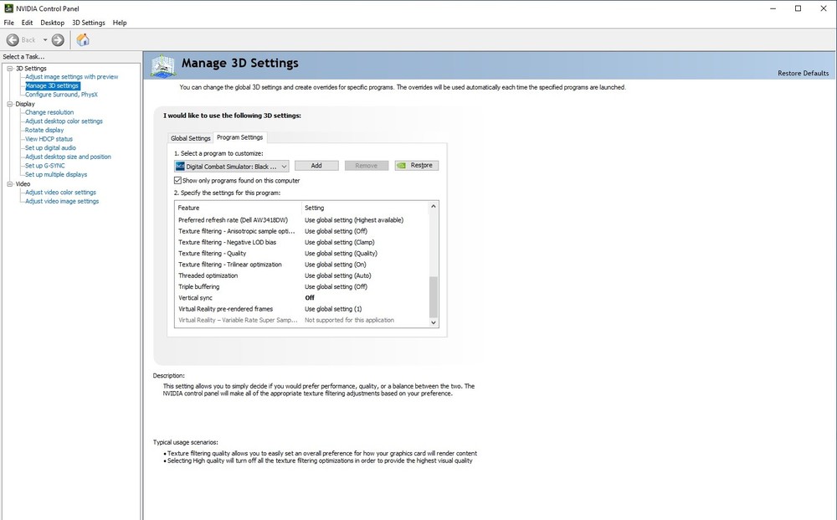Screen dimensions: 837x520
Task: Open Set up G-SYNC task
Action: point(45,166)
